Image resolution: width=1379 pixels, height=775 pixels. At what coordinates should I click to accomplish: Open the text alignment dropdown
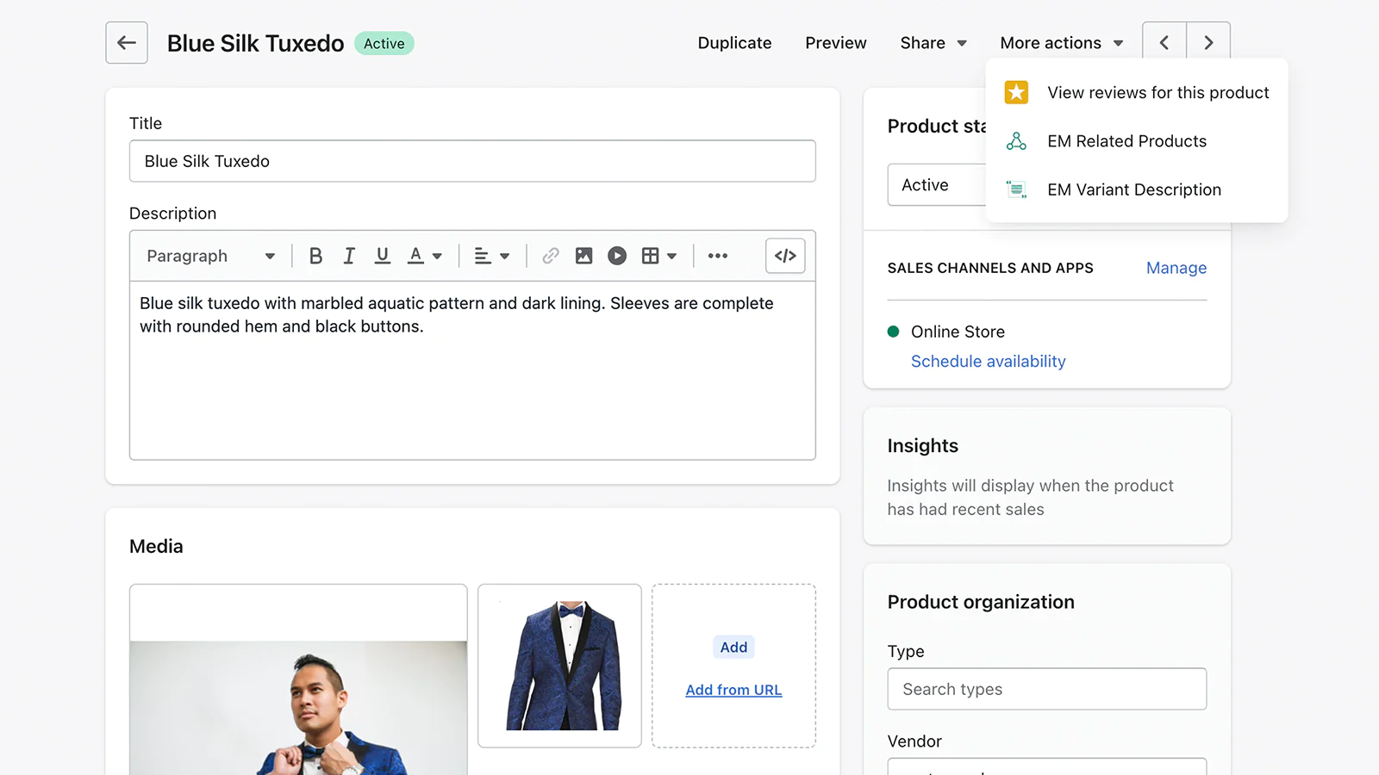click(x=492, y=256)
